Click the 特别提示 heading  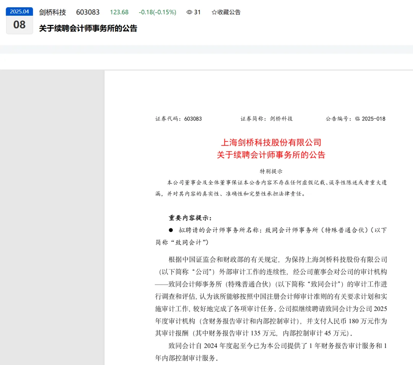point(271,171)
